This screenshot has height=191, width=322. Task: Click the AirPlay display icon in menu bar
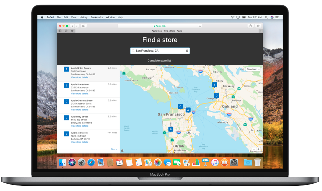pos(238,17)
